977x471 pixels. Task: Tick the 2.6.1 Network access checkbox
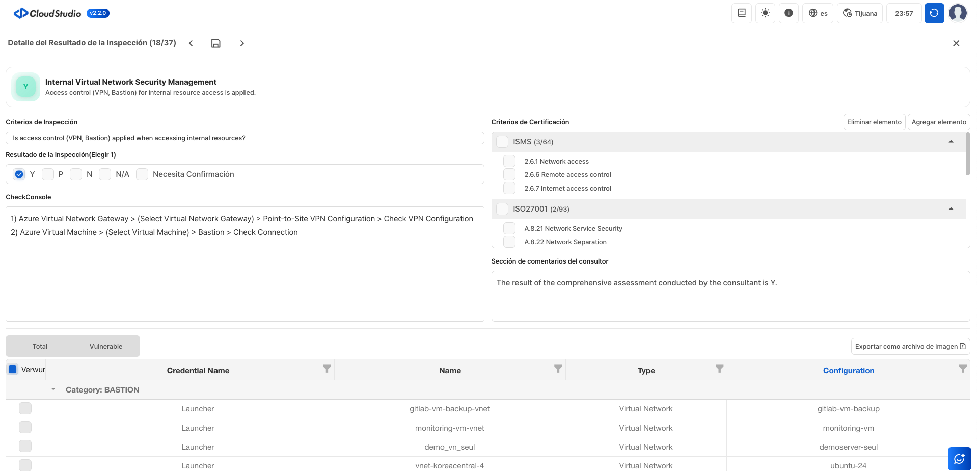pyautogui.click(x=509, y=161)
